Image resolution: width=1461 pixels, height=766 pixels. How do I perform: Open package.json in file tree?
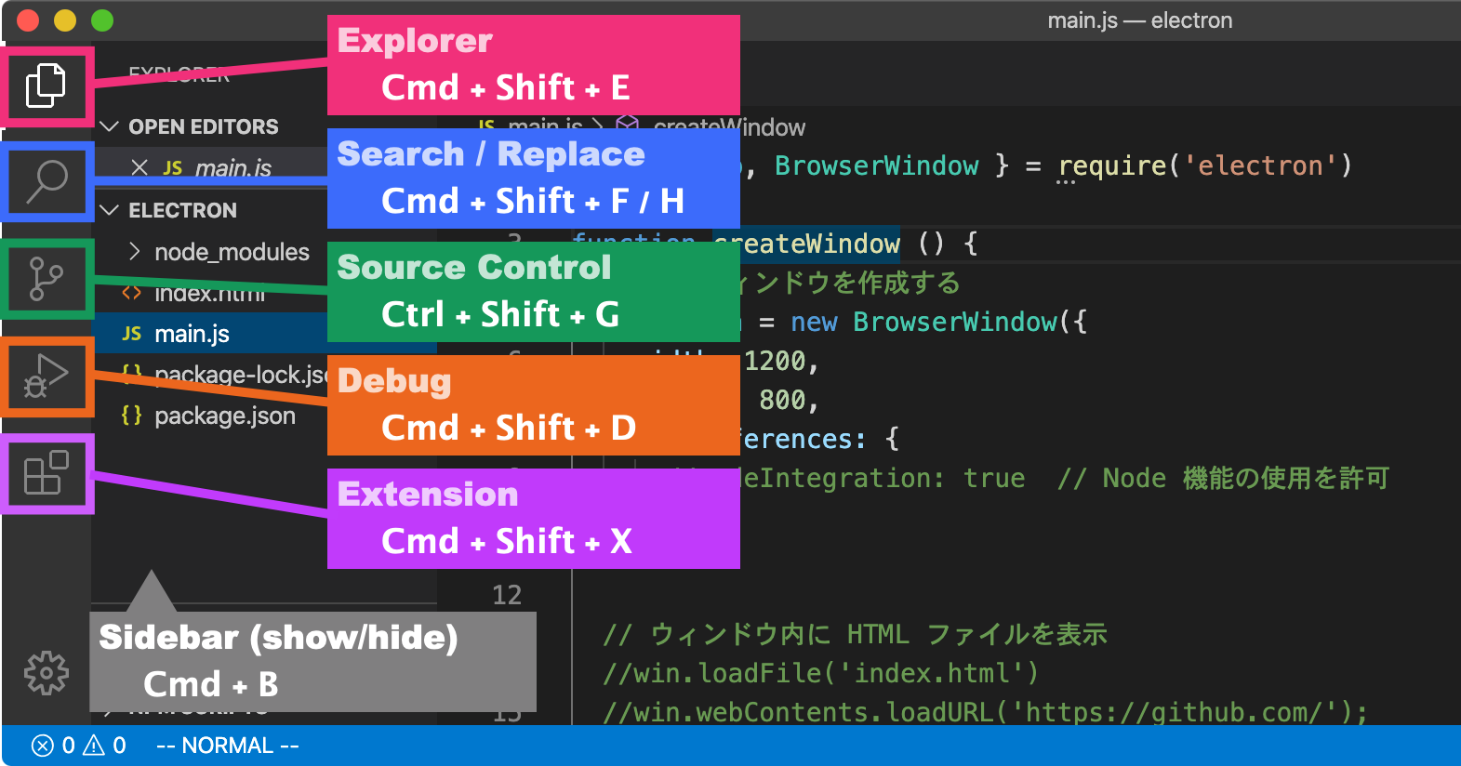click(225, 416)
